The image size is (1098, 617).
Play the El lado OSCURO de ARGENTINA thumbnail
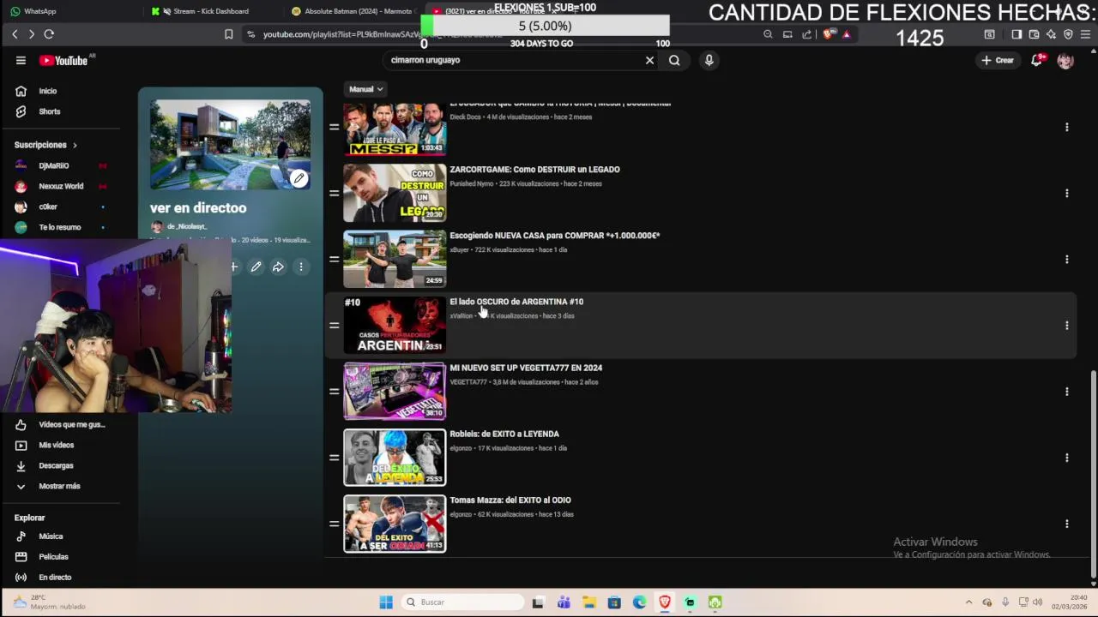click(395, 325)
